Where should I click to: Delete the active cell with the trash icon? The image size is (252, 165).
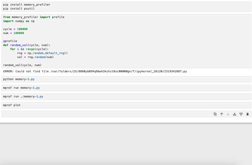[247, 114]
